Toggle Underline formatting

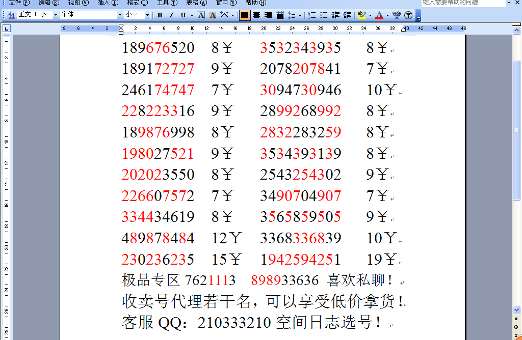pos(183,15)
